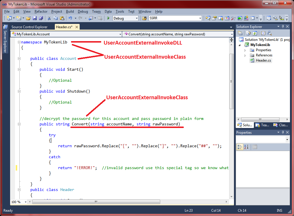The height and width of the screenshot is (216, 294).
Task: Toggle auto-hide pin on Properties panel
Action: tap(283, 132)
